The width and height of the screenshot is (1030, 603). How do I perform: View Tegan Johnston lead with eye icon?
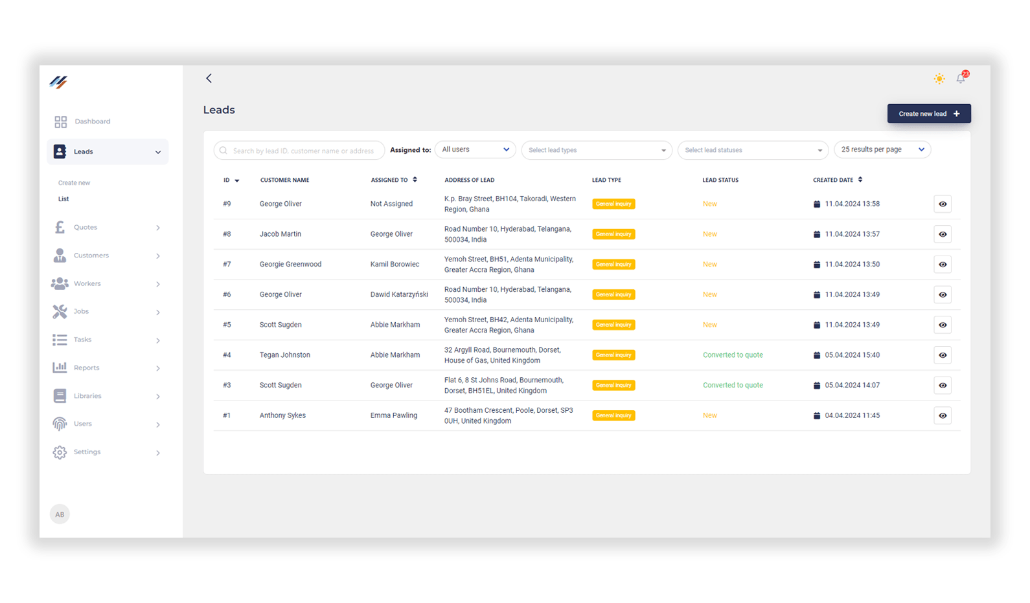943,355
